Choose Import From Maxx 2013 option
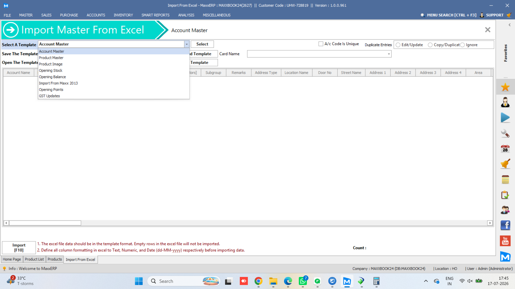The height and width of the screenshot is (289, 515). (114, 83)
